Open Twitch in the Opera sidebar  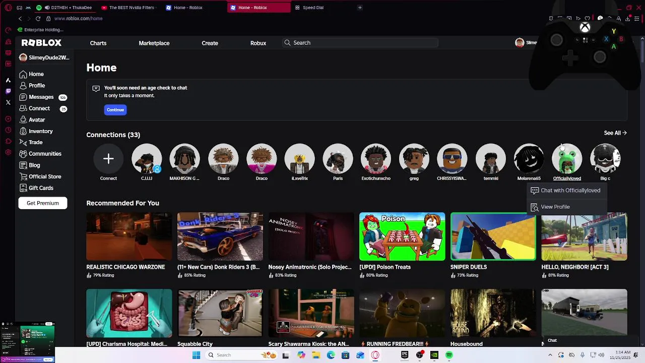click(x=8, y=91)
